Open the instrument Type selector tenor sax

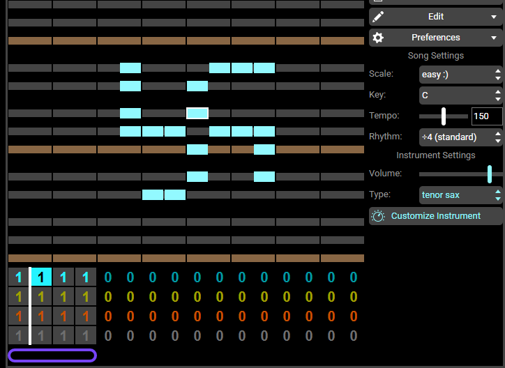(461, 195)
